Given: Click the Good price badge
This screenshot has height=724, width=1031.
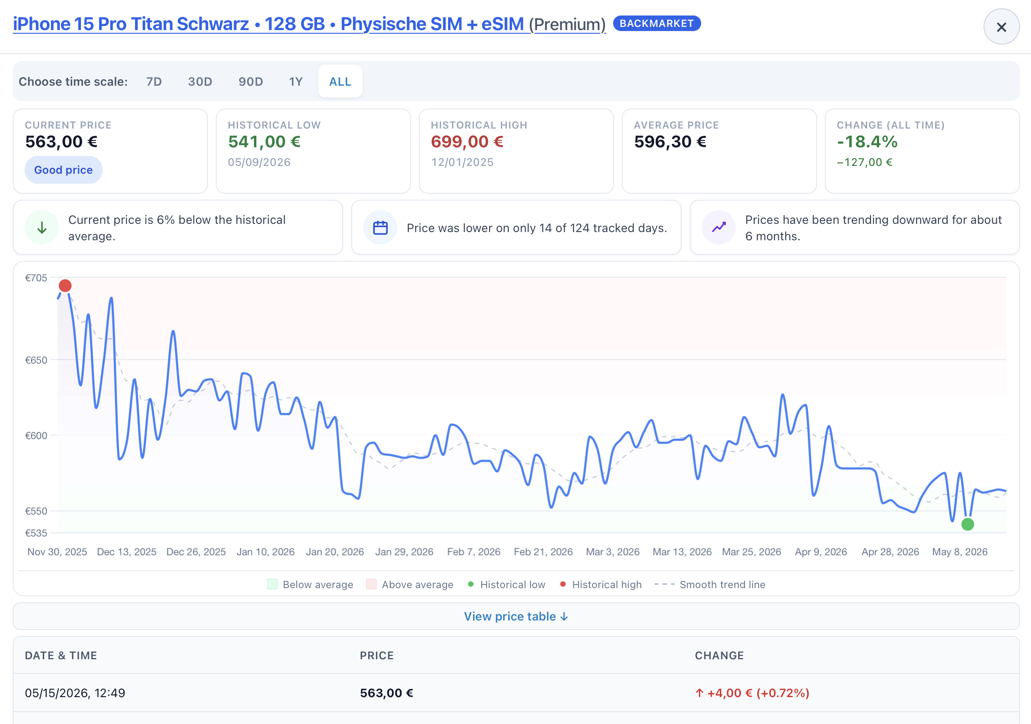Looking at the screenshot, I should 63,170.
